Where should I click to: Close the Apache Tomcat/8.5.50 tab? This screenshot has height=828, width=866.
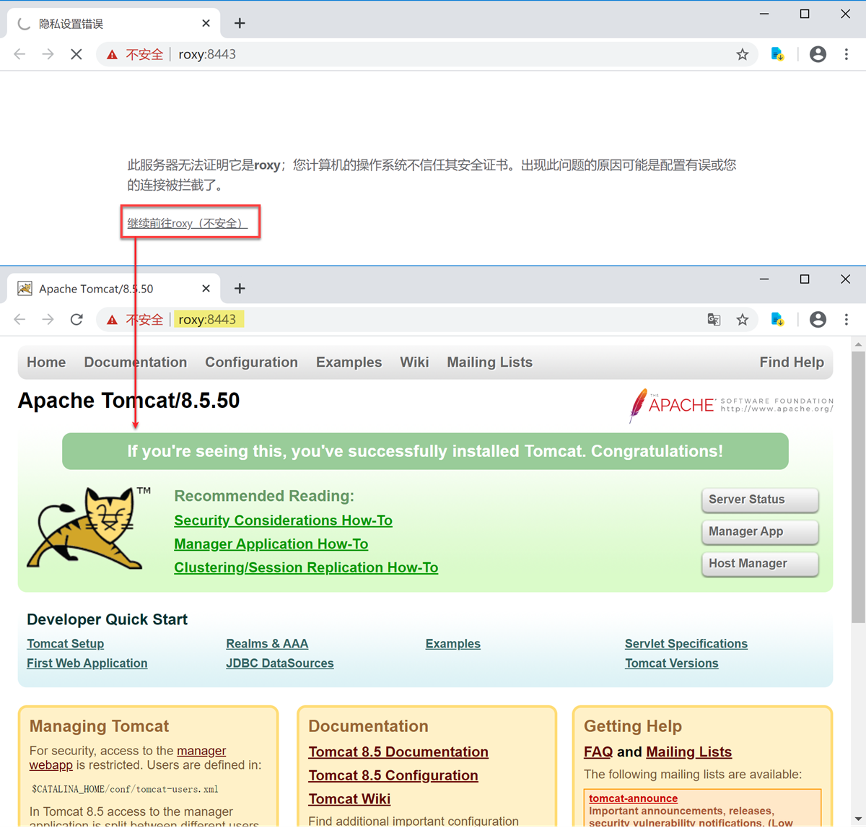point(206,289)
